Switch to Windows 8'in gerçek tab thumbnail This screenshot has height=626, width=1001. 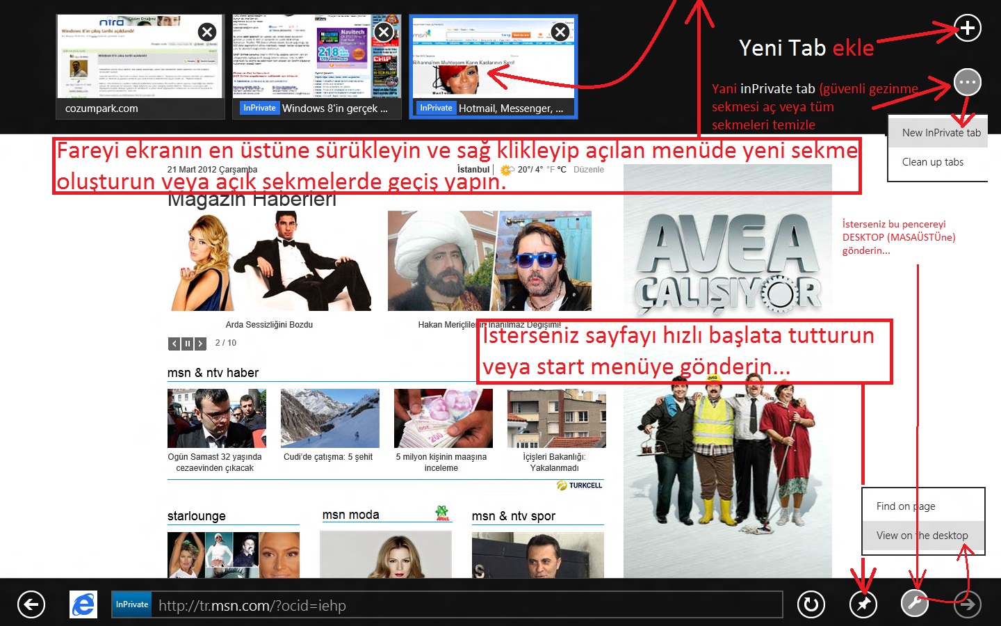[317, 67]
